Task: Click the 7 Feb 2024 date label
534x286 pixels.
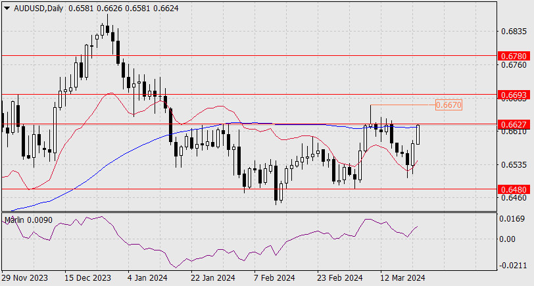Action: 274,278
